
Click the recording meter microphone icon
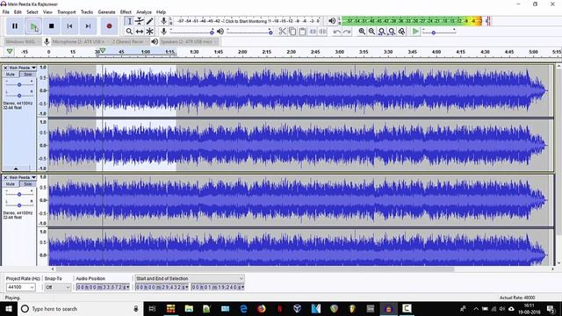(163, 21)
